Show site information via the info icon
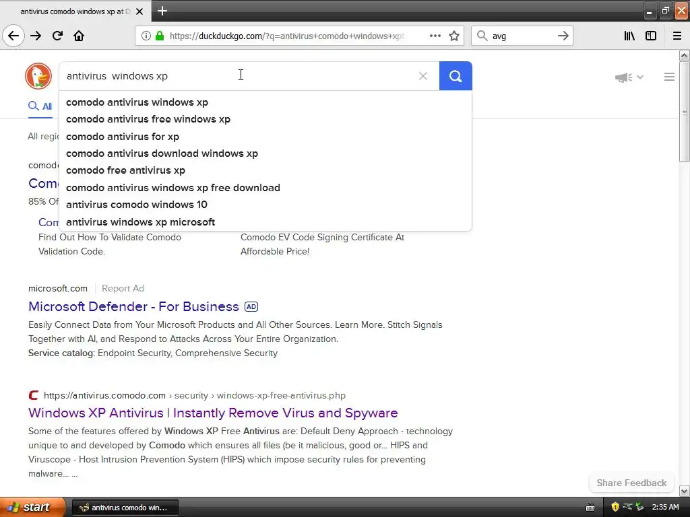This screenshot has height=517, width=690. coord(146,36)
